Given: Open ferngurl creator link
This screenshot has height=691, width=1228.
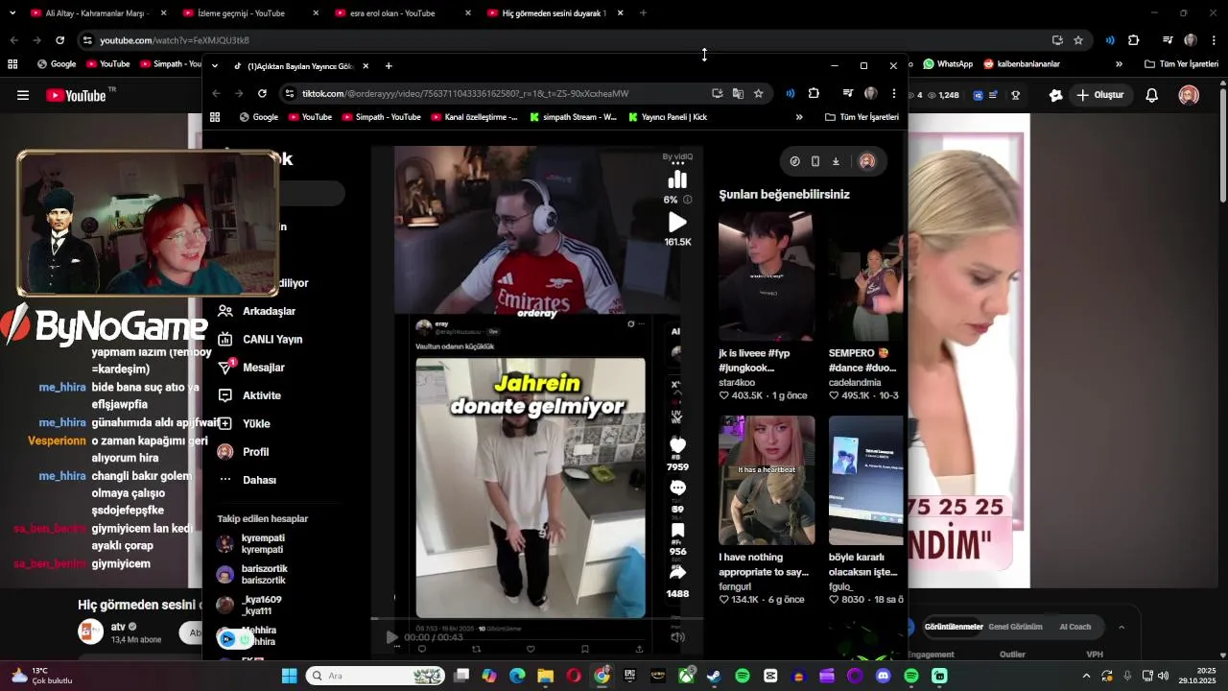Looking at the screenshot, I should tap(735, 586).
